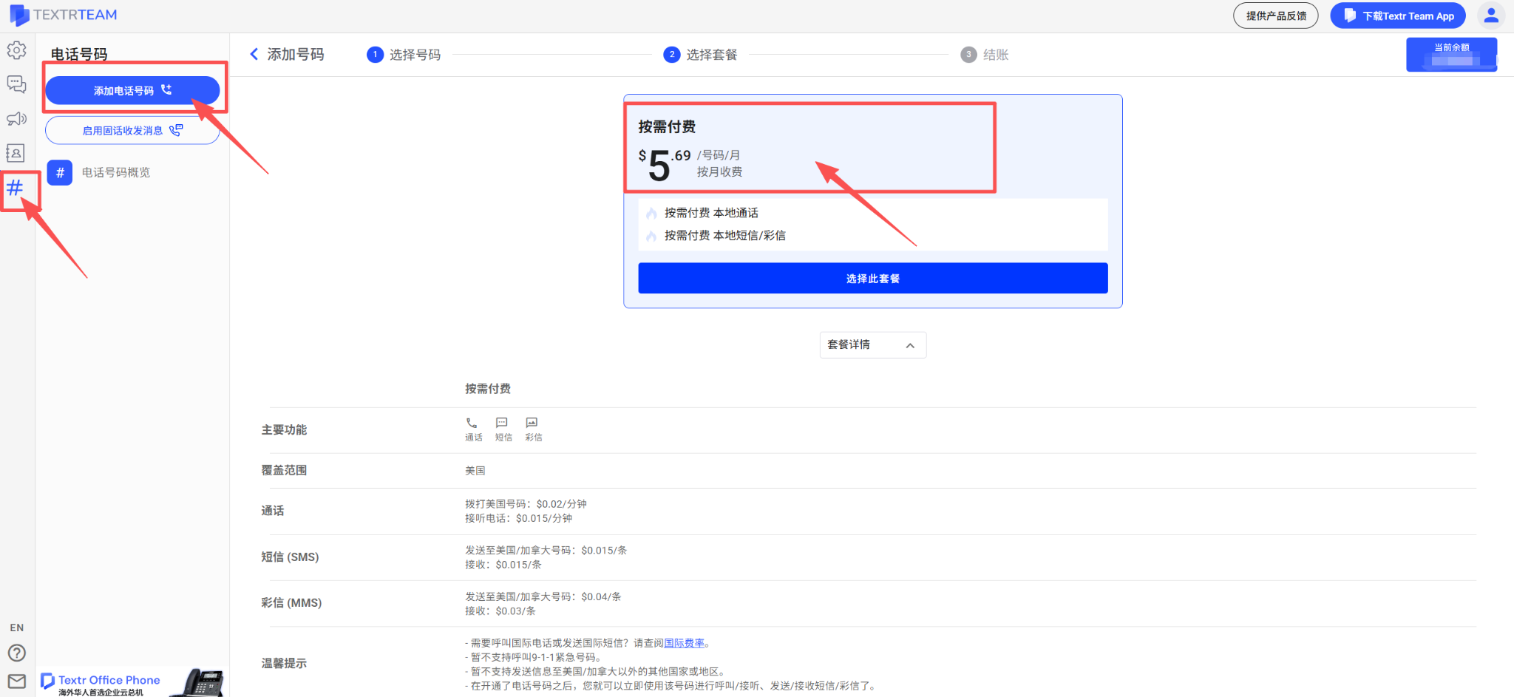Open the Contacts address book icon

(16, 153)
